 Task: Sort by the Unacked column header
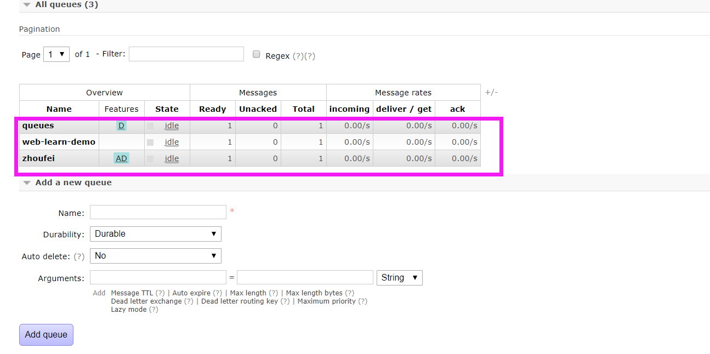coord(258,109)
